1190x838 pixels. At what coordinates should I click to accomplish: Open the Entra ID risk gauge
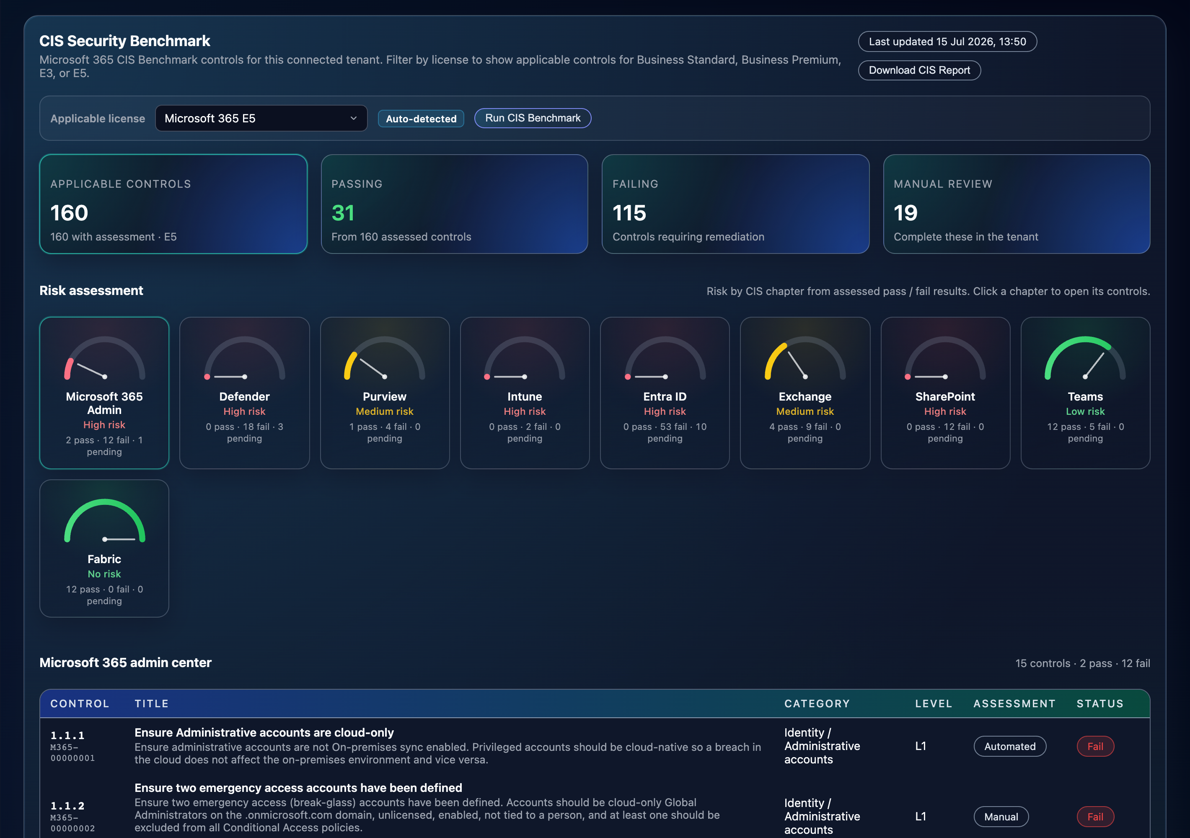[x=665, y=393]
